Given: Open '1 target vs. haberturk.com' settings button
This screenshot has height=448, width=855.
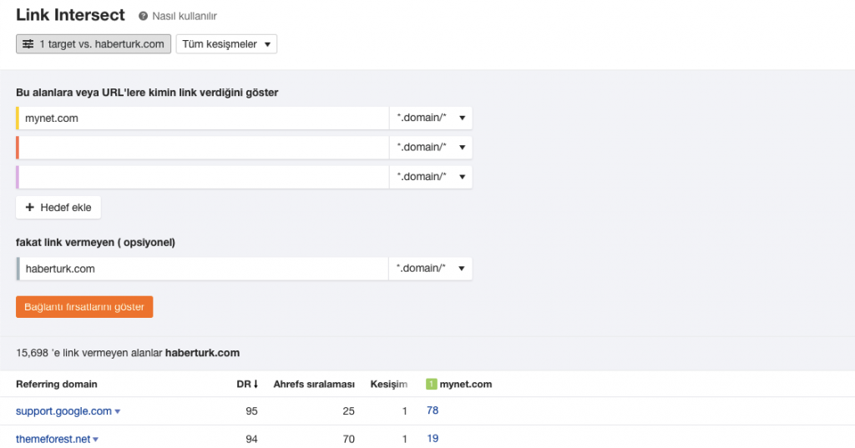Looking at the screenshot, I should pyautogui.click(x=94, y=44).
